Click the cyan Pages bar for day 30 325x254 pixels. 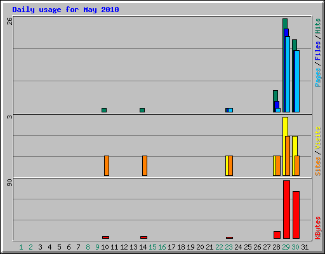pyautogui.click(x=297, y=81)
